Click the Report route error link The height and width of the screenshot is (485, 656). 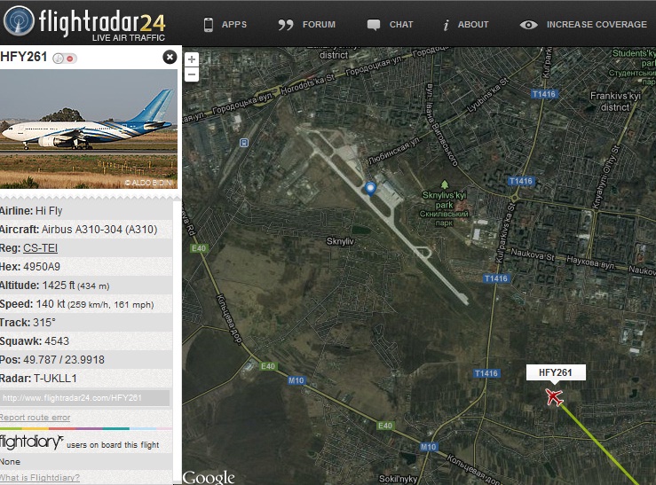(36, 417)
